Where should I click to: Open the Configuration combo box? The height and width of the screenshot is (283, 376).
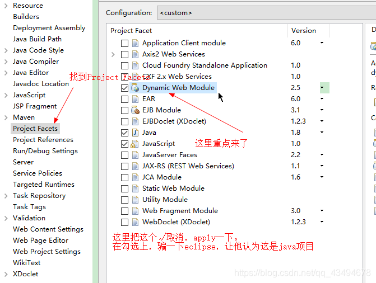coord(266,13)
